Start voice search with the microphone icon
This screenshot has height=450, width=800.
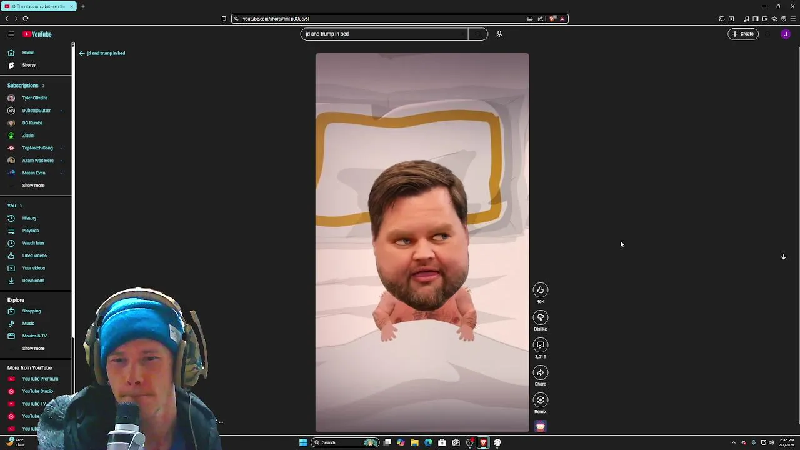click(x=499, y=34)
